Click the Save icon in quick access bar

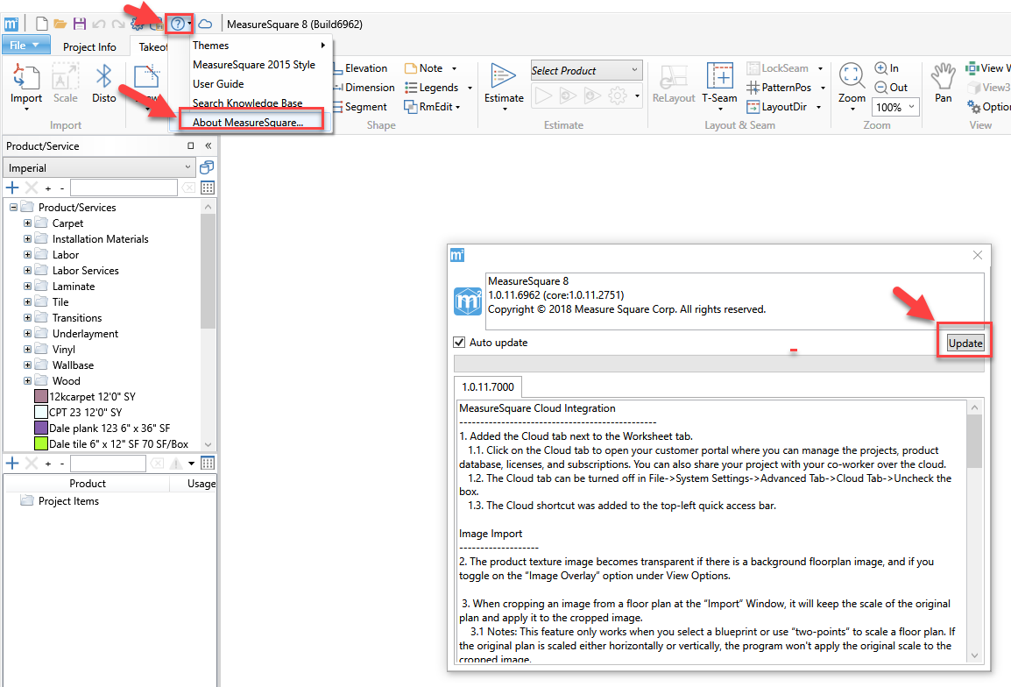[x=80, y=24]
